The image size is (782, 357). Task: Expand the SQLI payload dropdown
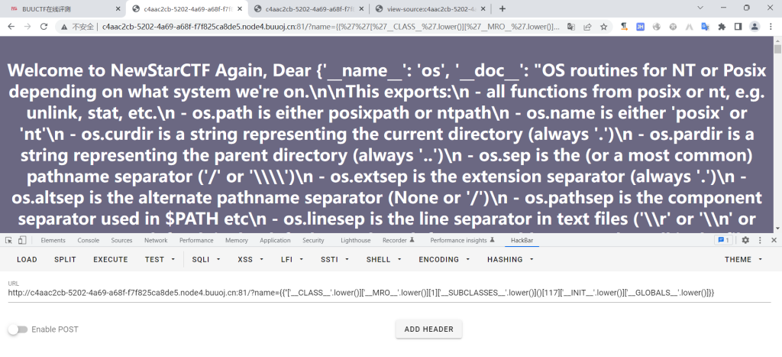coord(205,259)
